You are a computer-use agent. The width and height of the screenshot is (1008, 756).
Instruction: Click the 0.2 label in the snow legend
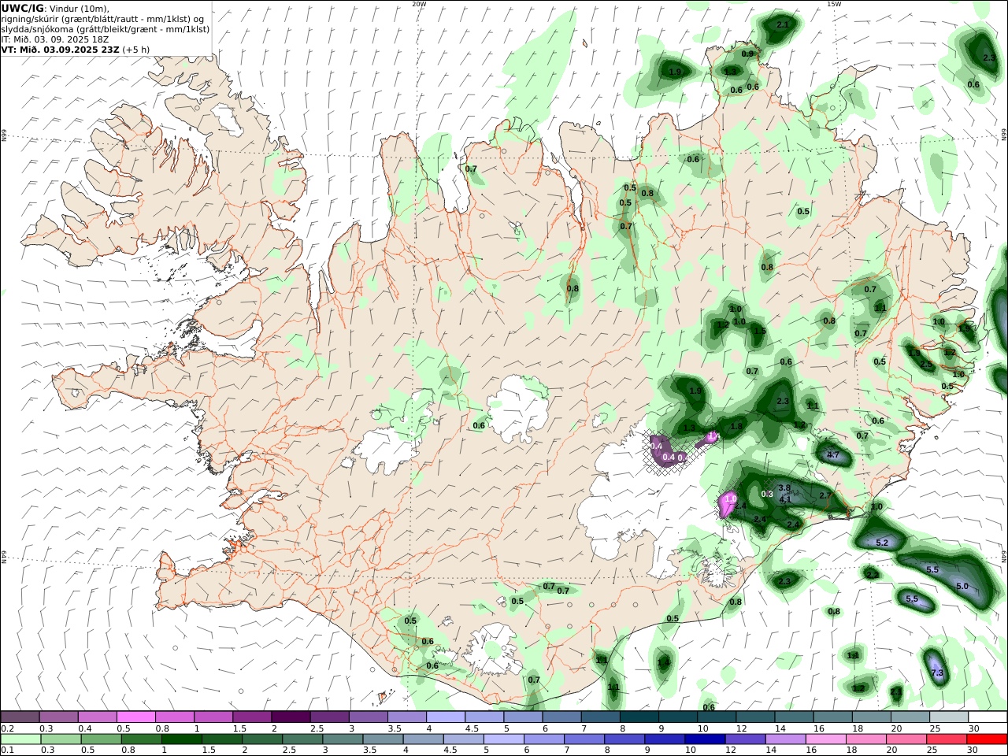tap(6, 728)
